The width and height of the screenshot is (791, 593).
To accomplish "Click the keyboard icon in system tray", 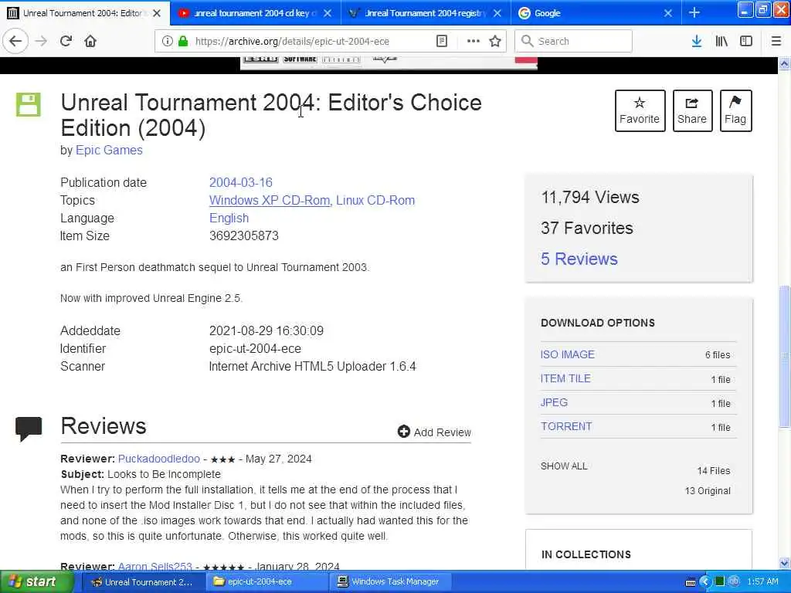I will [691, 582].
